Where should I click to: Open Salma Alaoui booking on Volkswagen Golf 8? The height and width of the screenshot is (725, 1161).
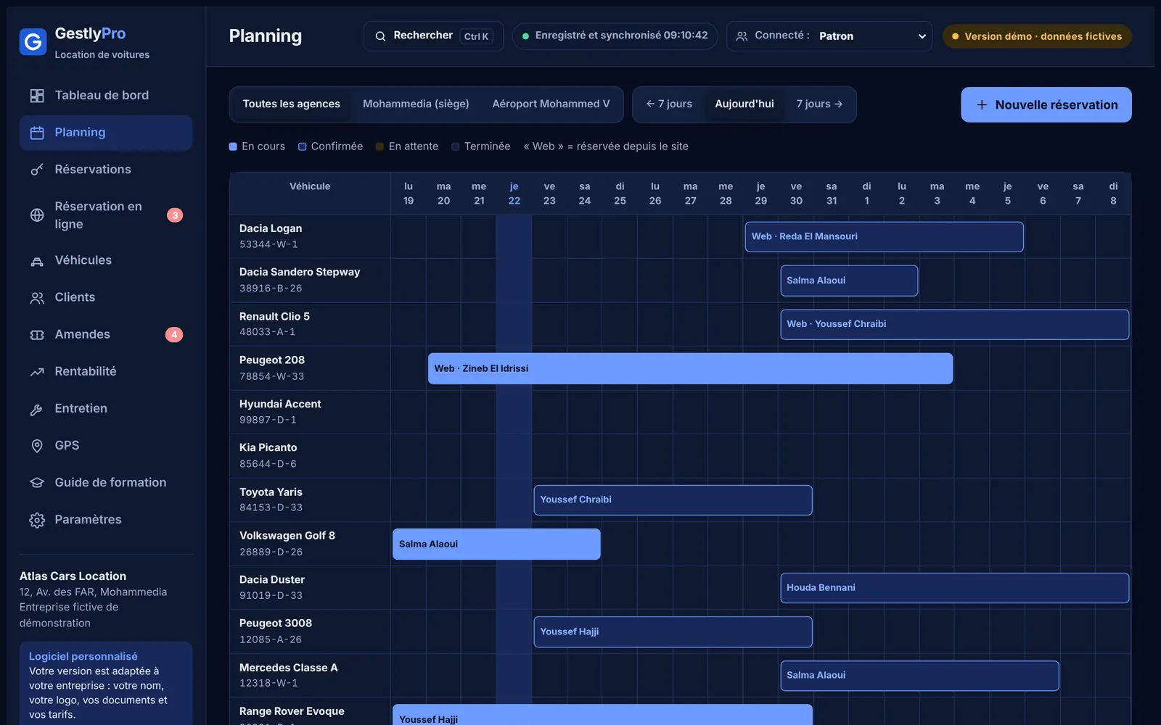pyautogui.click(x=496, y=544)
